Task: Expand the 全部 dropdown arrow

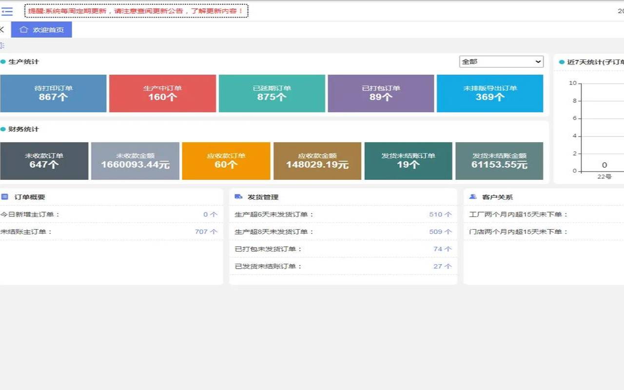Action: (538, 61)
